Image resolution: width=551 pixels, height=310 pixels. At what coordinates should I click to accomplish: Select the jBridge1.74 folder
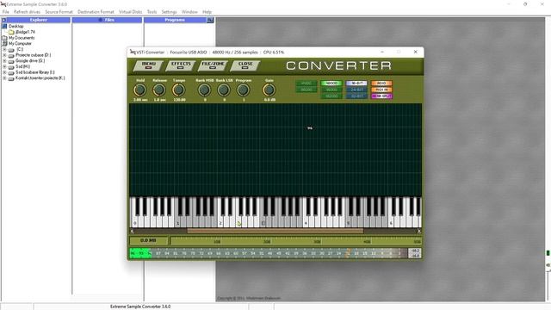[x=25, y=32]
